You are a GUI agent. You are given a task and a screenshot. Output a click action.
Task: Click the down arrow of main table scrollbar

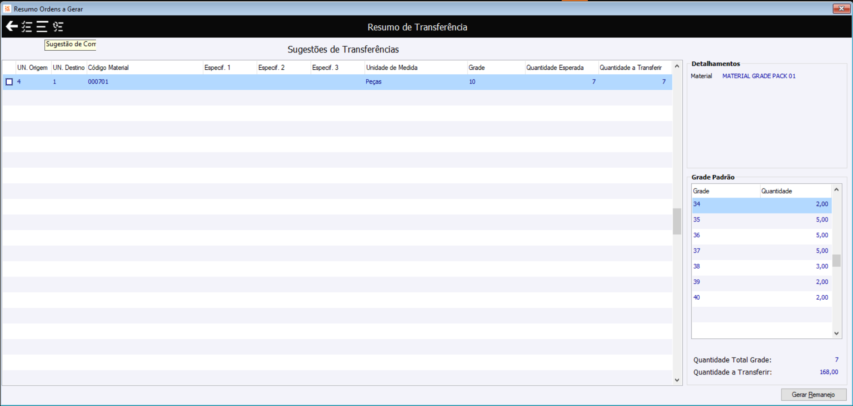coord(677,380)
